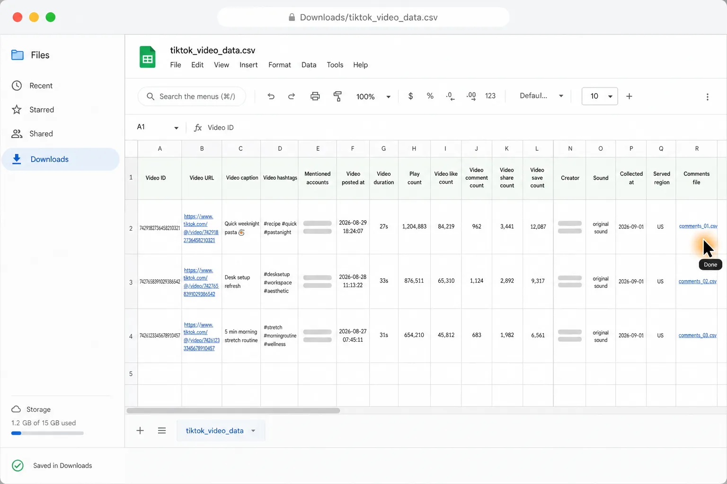Open the Help menu

pos(360,65)
